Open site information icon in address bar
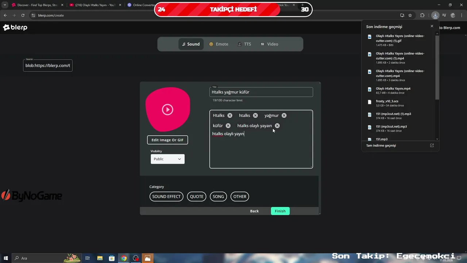The image size is (467, 263). pos(33,15)
